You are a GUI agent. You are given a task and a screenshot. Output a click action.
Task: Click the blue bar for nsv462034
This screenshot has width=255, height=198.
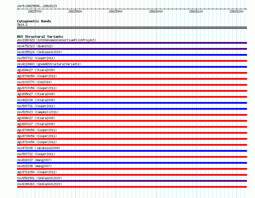(132, 103)
